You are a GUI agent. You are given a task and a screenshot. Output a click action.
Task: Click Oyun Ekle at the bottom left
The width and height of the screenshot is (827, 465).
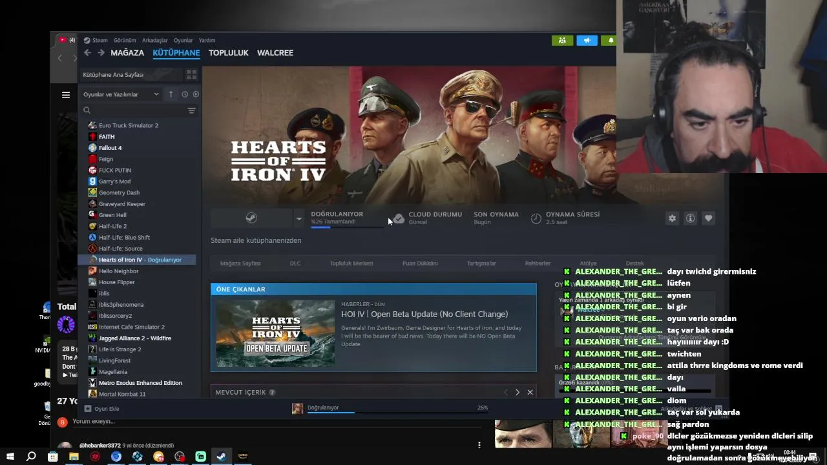tap(102, 409)
